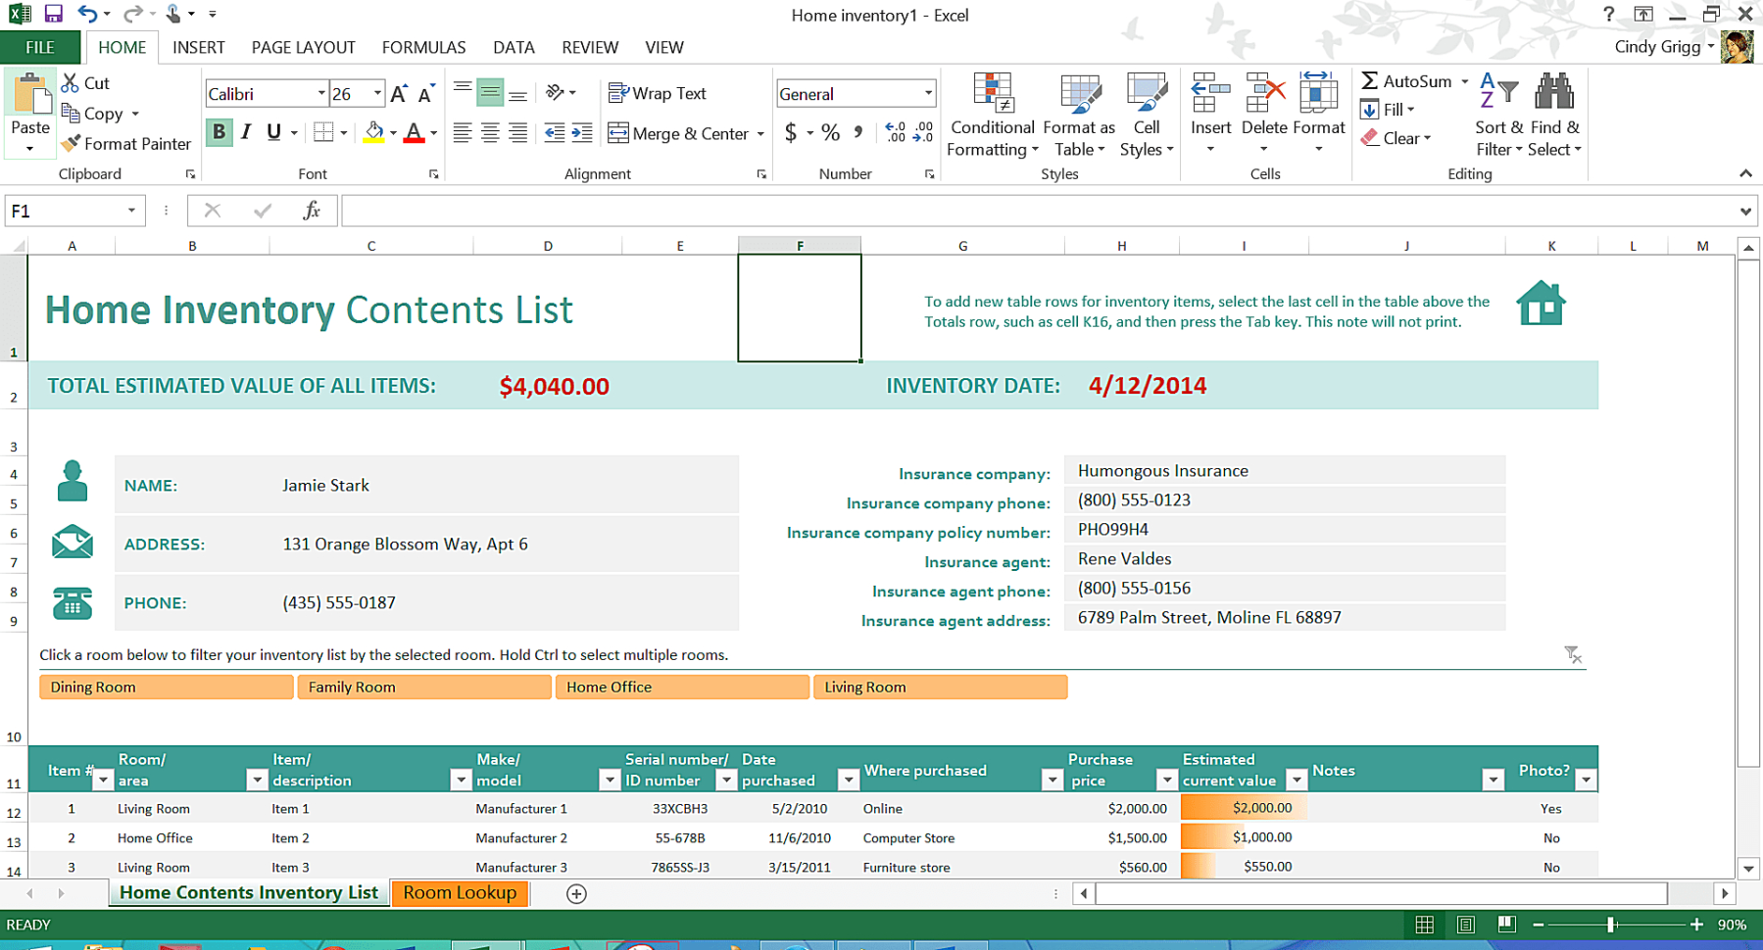This screenshot has height=950, width=1763.
Task: Open the Notes column filter dropdown
Action: pos(1493,779)
